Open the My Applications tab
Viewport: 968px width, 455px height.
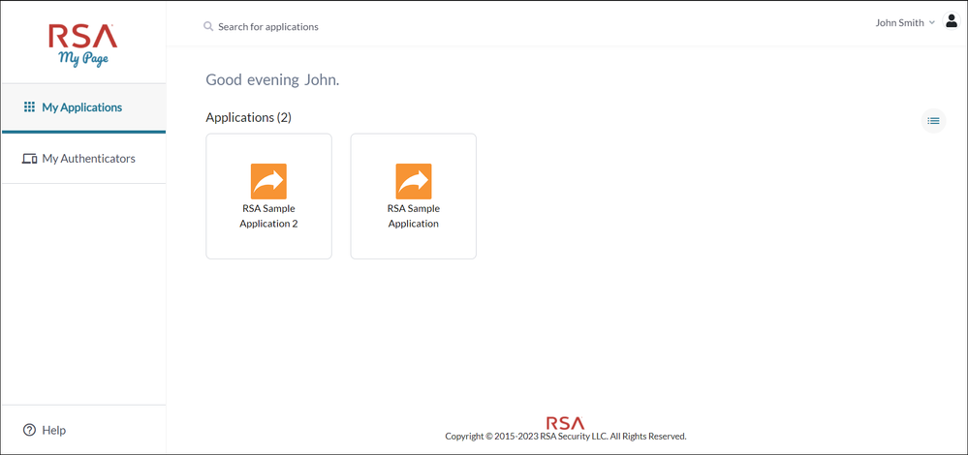(82, 107)
